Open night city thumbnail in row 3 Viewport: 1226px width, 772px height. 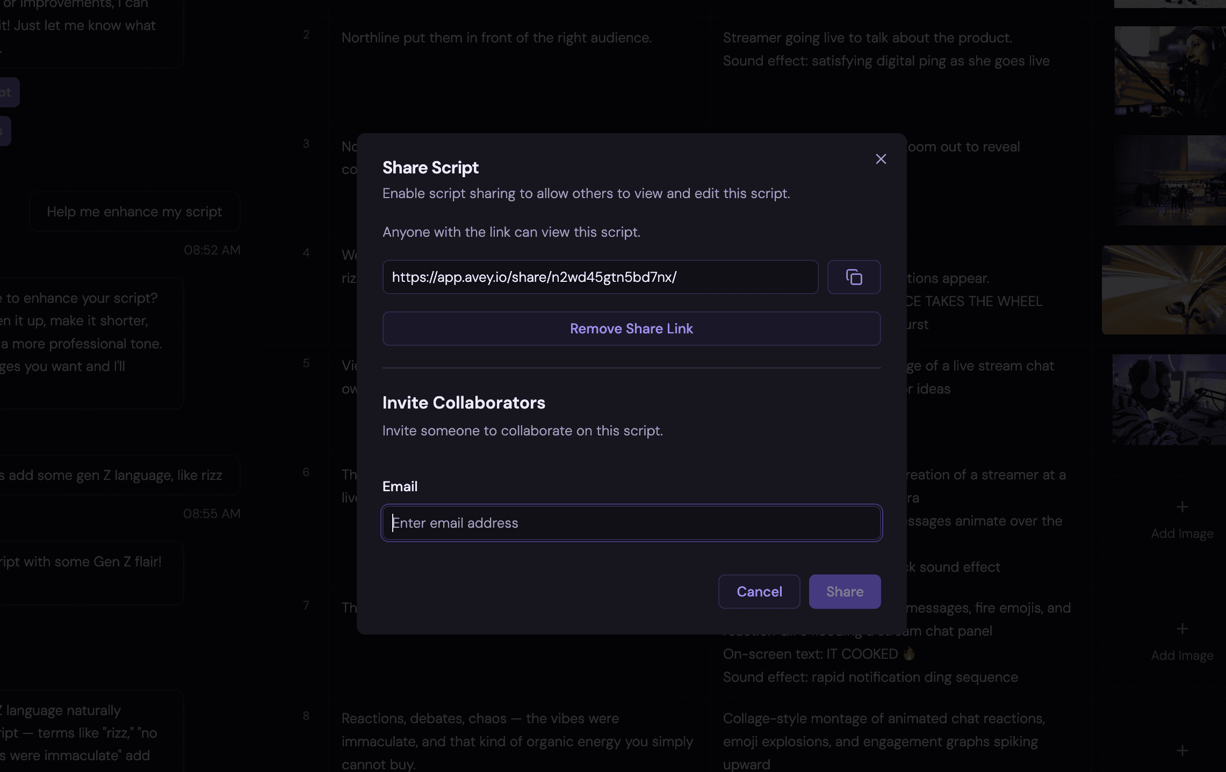pos(1170,180)
